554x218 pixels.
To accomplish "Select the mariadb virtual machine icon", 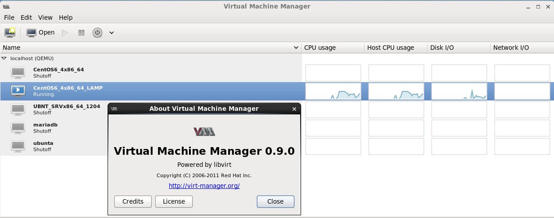I will [x=18, y=127].
